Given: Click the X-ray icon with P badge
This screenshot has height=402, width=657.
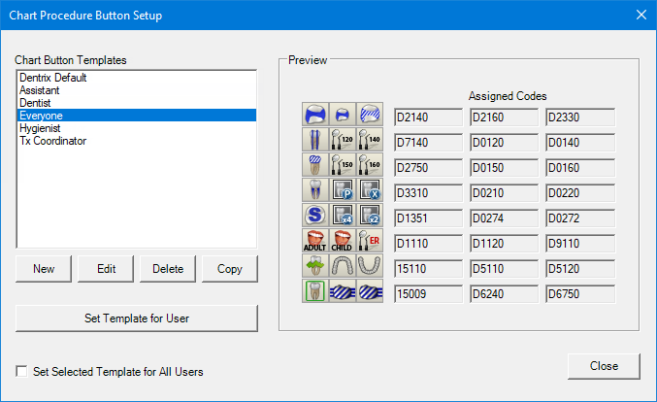Looking at the screenshot, I should coord(343,189).
